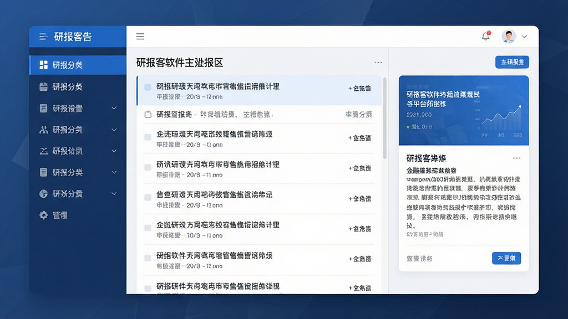
Task: Open the title of the row starting 企统研
Action: (x=214, y=134)
